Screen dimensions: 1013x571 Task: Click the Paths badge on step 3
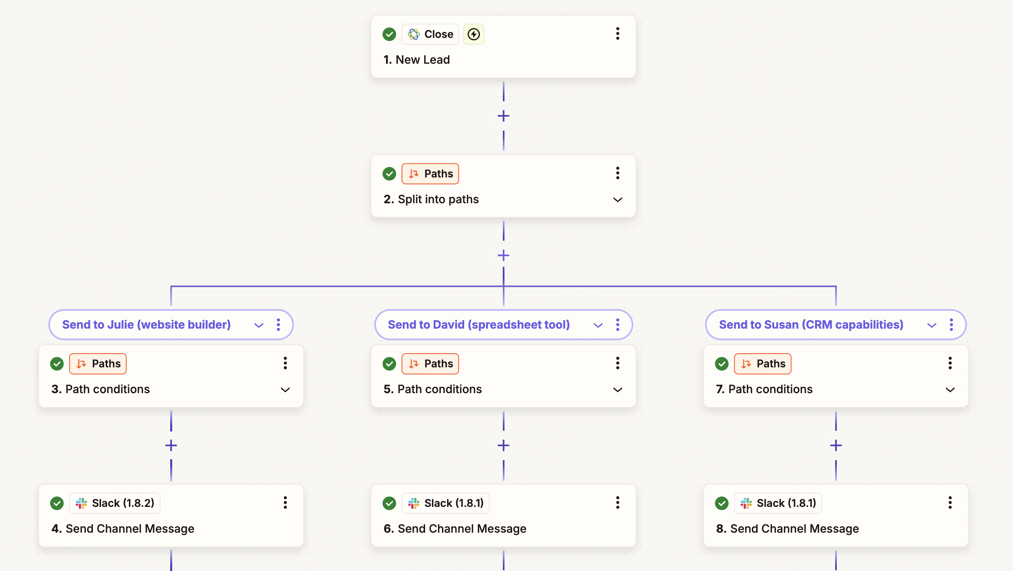98,364
